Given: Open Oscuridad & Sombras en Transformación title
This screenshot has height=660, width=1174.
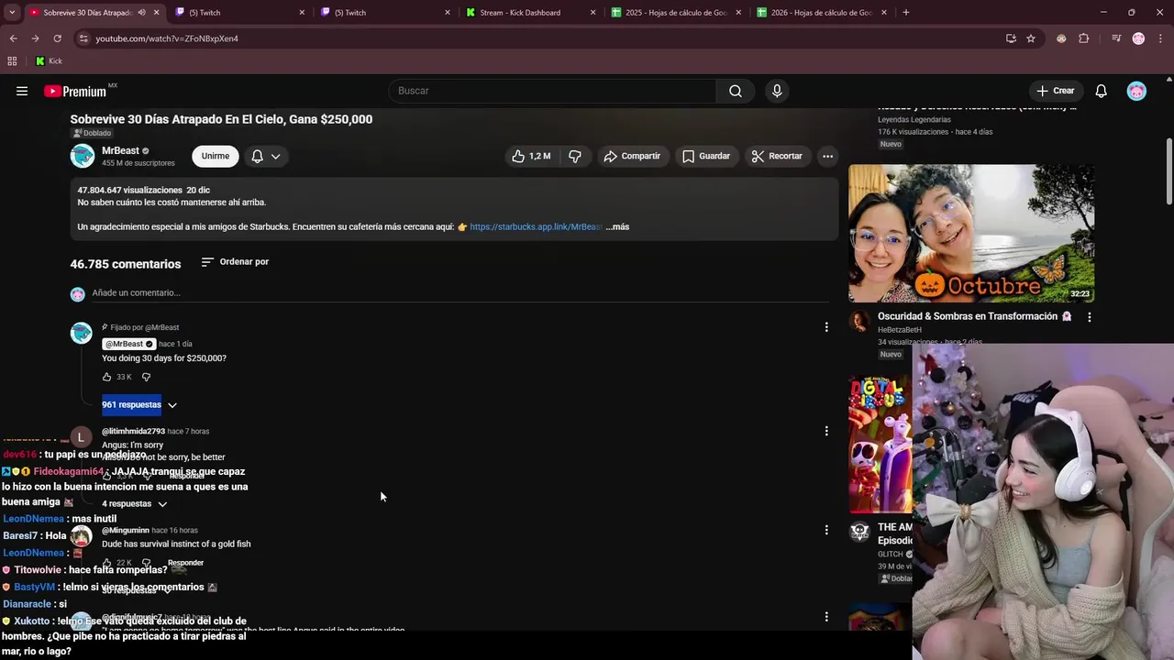Looking at the screenshot, I should tap(974, 316).
